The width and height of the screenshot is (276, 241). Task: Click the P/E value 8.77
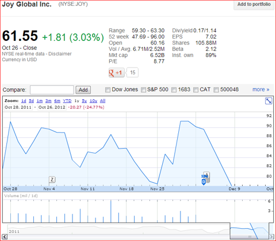(x=159, y=61)
